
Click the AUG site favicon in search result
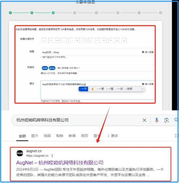click(20, 153)
